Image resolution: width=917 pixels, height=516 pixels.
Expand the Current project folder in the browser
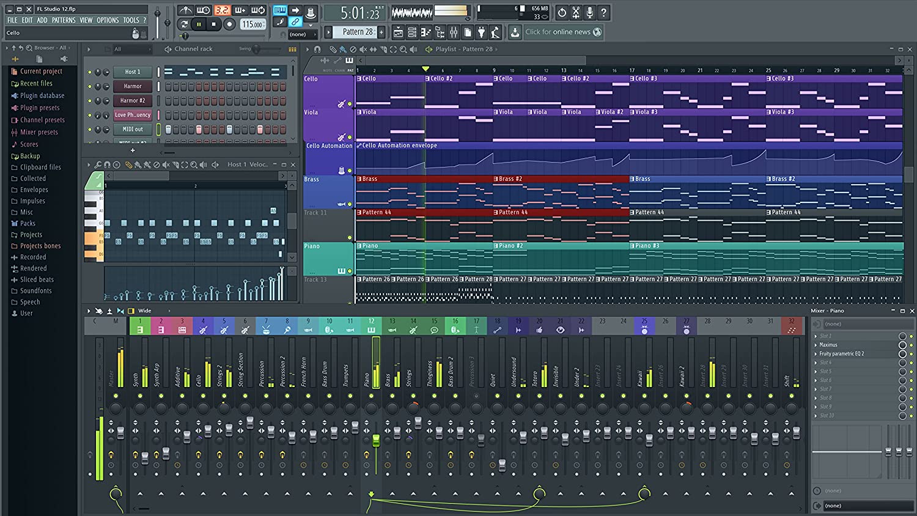41,71
